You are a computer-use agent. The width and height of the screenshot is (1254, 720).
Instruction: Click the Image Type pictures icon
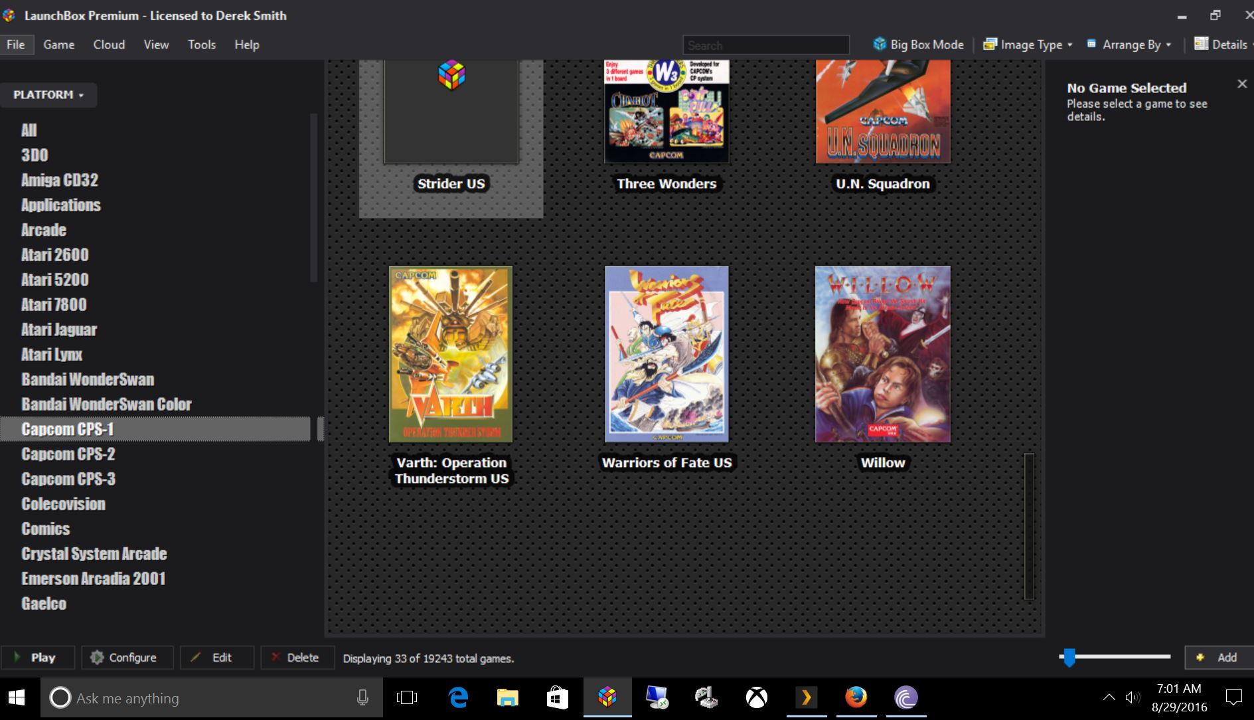click(x=990, y=44)
